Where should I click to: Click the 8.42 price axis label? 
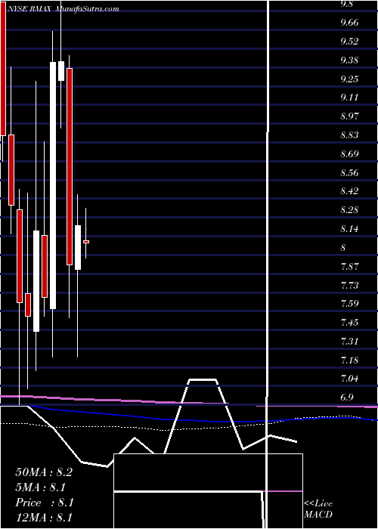click(349, 191)
